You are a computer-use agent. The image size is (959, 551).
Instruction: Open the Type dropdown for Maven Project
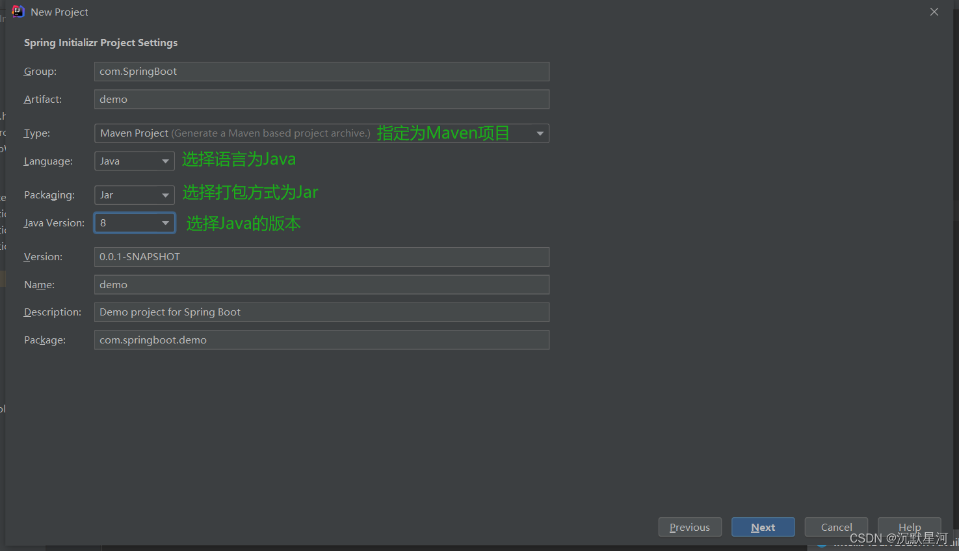[x=322, y=133]
